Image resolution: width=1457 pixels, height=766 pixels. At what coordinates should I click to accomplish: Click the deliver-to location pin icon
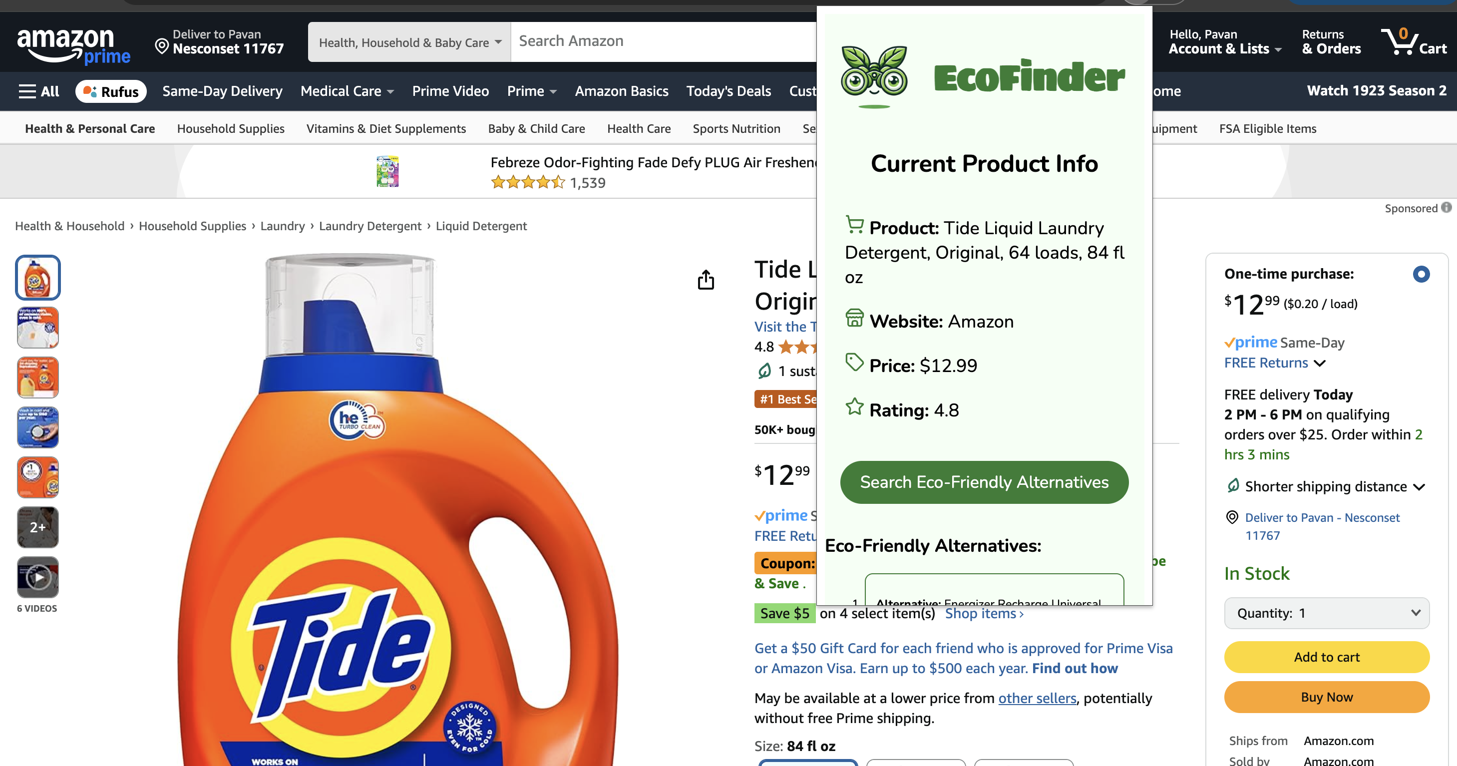(162, 46)
